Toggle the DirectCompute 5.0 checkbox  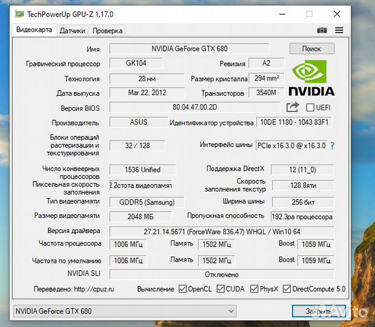coord(287,289)
